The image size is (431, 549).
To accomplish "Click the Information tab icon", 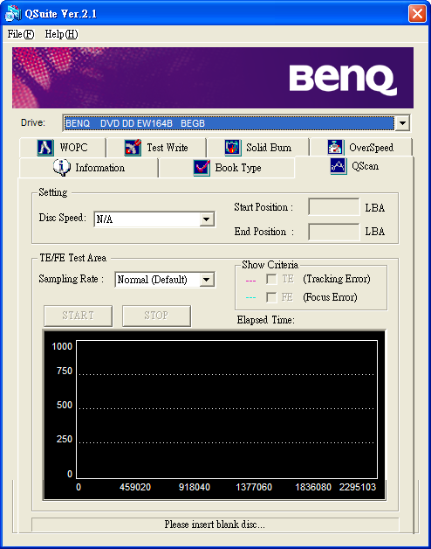I will (62, 167).
